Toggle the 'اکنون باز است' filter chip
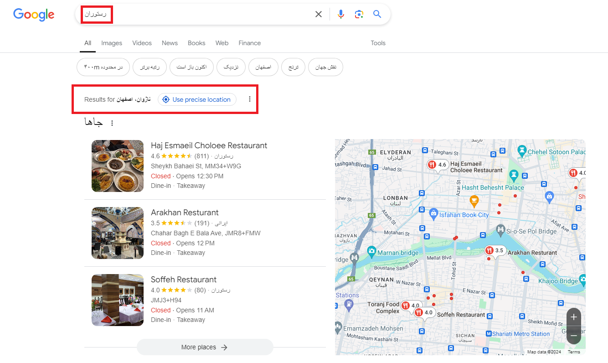Viewport: 608px width, 363px height. pyautogui.click(x=191, y=67)
